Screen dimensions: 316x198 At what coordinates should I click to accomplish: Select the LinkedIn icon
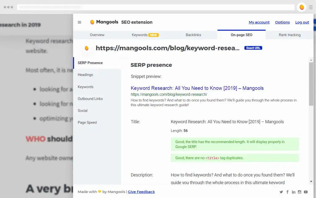293,192
